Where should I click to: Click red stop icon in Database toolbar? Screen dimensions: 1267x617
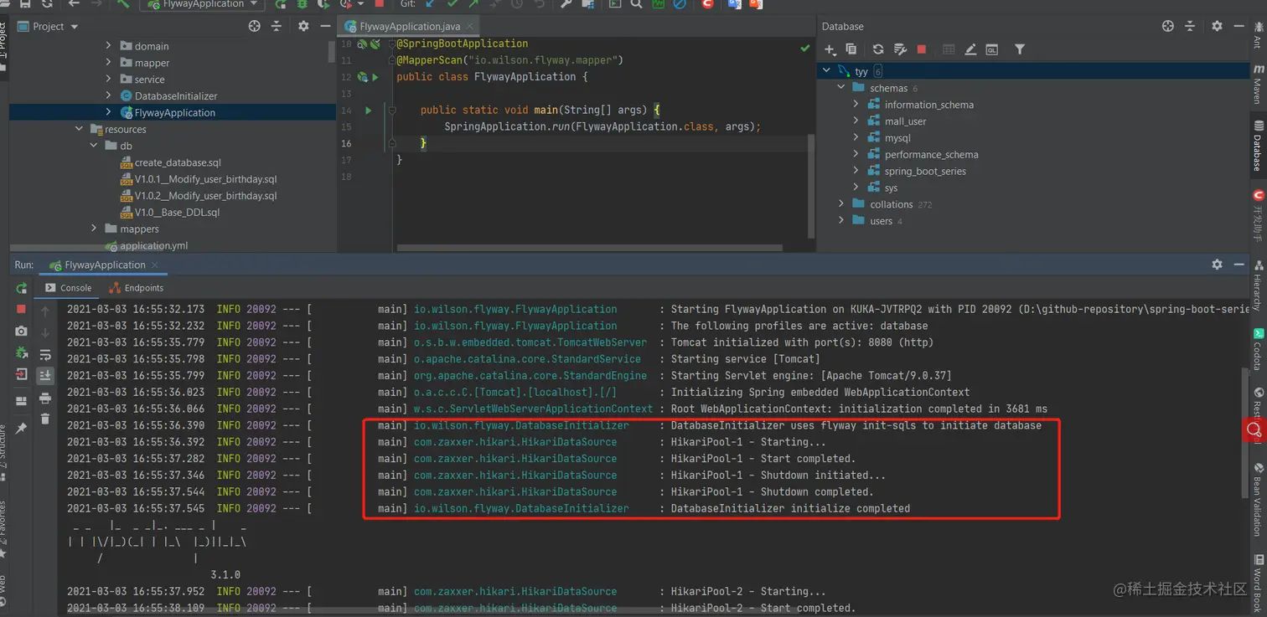click(922, 49)
